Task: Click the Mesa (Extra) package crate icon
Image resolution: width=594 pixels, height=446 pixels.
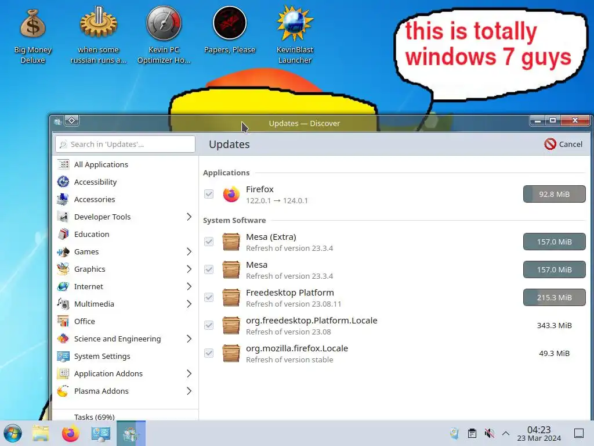Action: (x=231, y=242)
